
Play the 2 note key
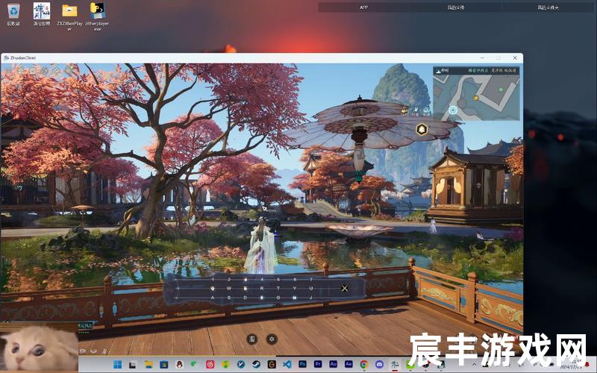(229, 279)
